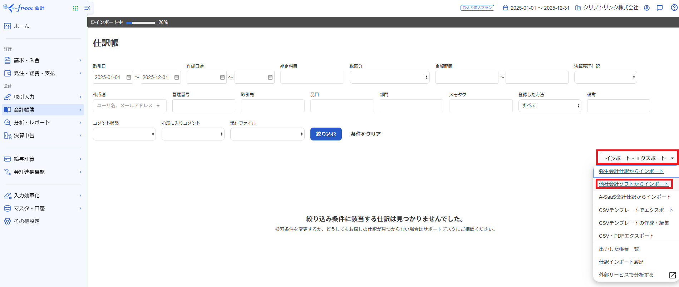This screenshot has height=287, width=679.
Task: Select A-SaaS会計仕訳からインポート
Action: click(x=635, y=197)
